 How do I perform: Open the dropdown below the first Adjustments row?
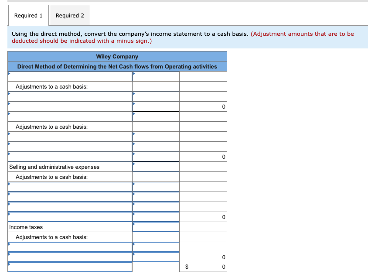click(70, 96)
